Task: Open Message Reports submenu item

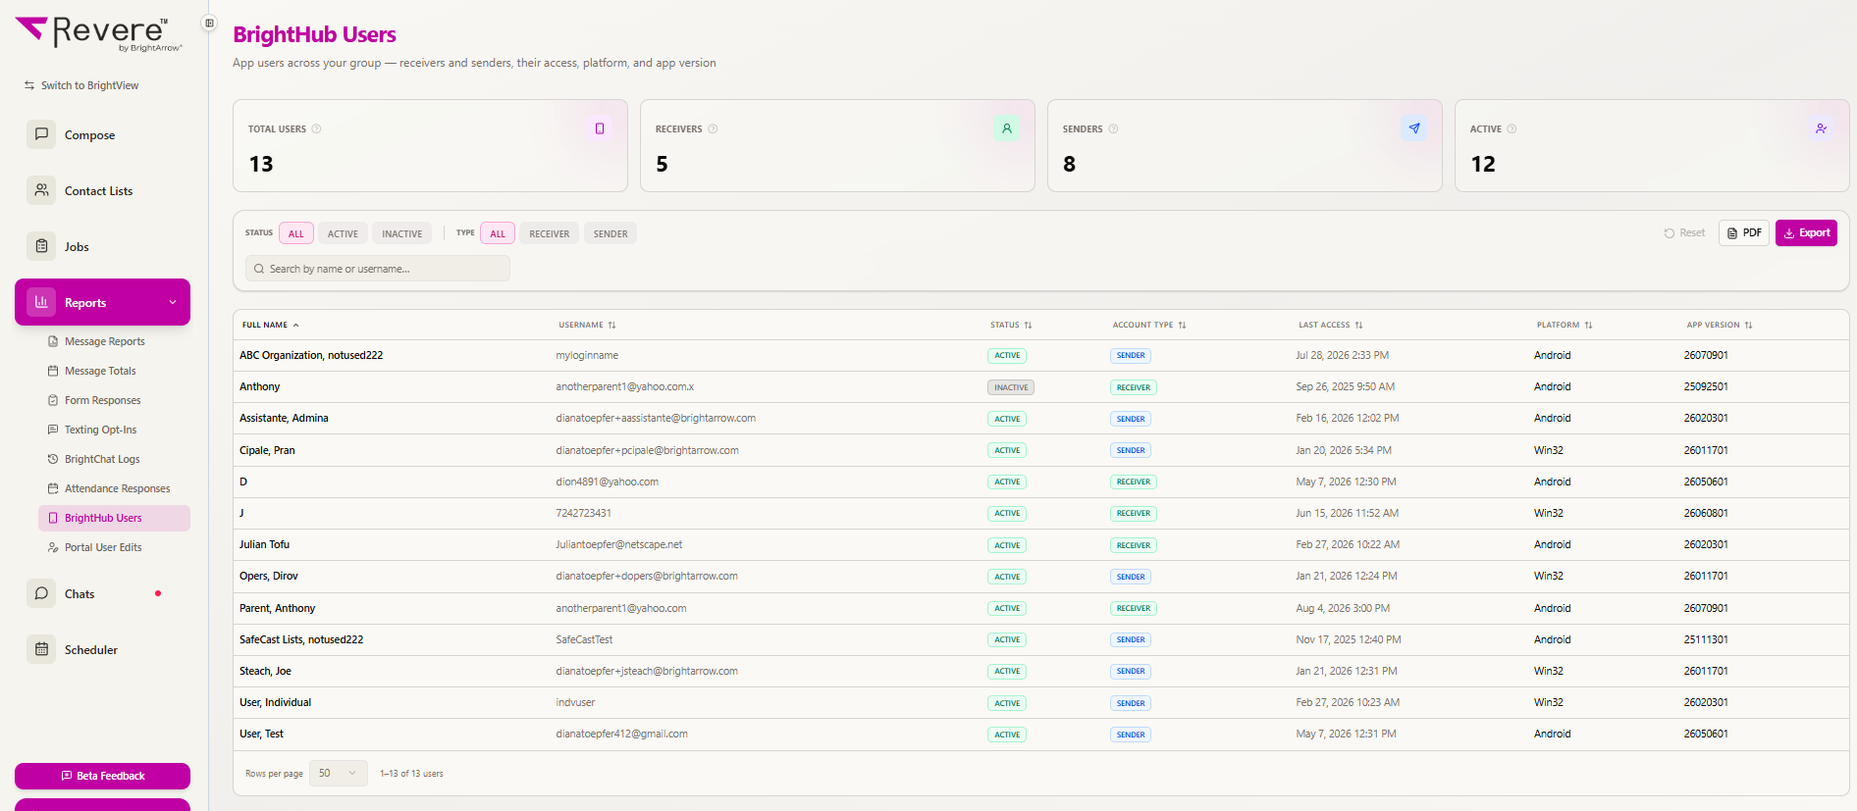Action: (104, 341)
